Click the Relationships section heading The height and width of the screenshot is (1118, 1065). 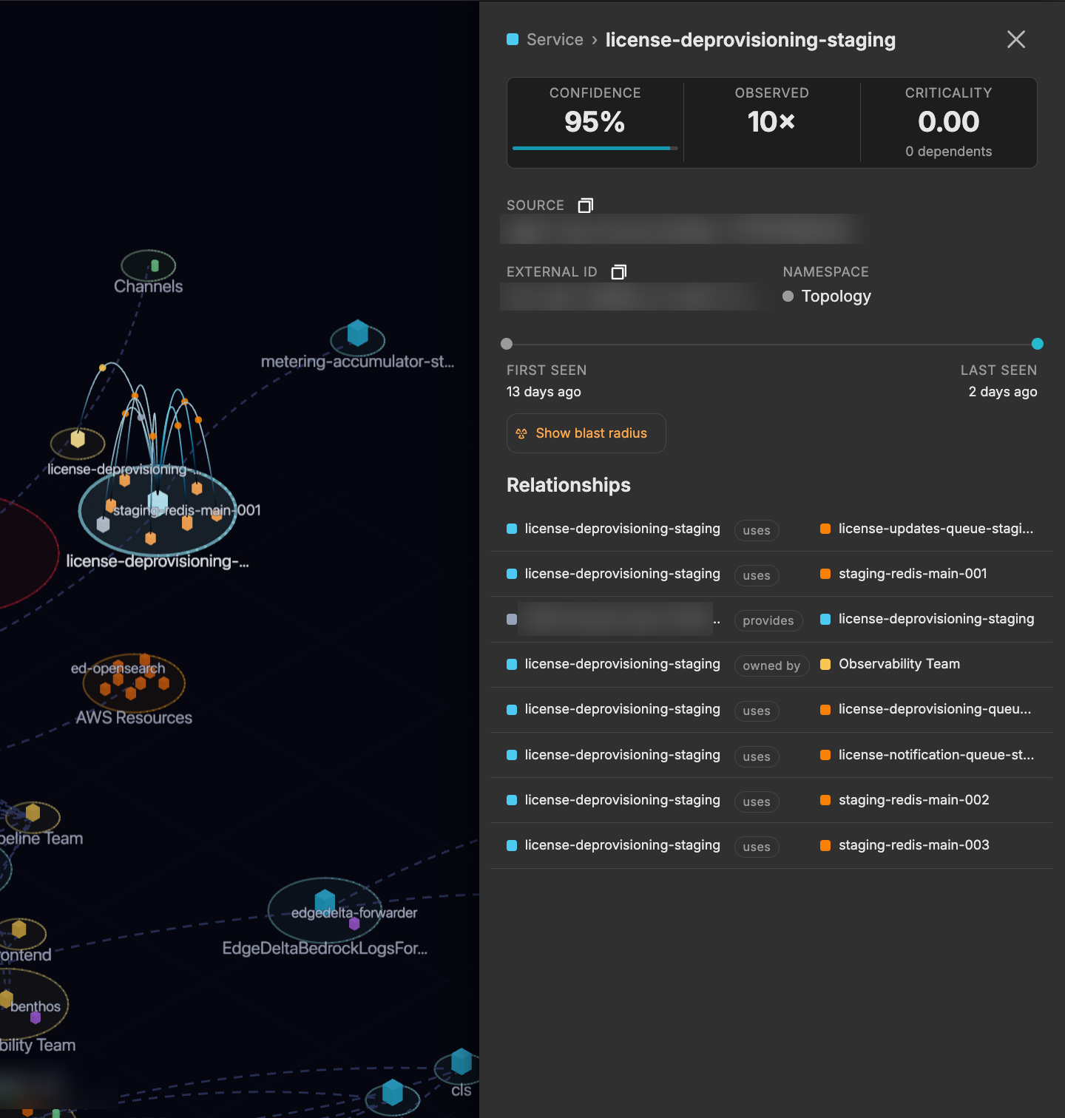pyautogui.click(x=569, y=485)
